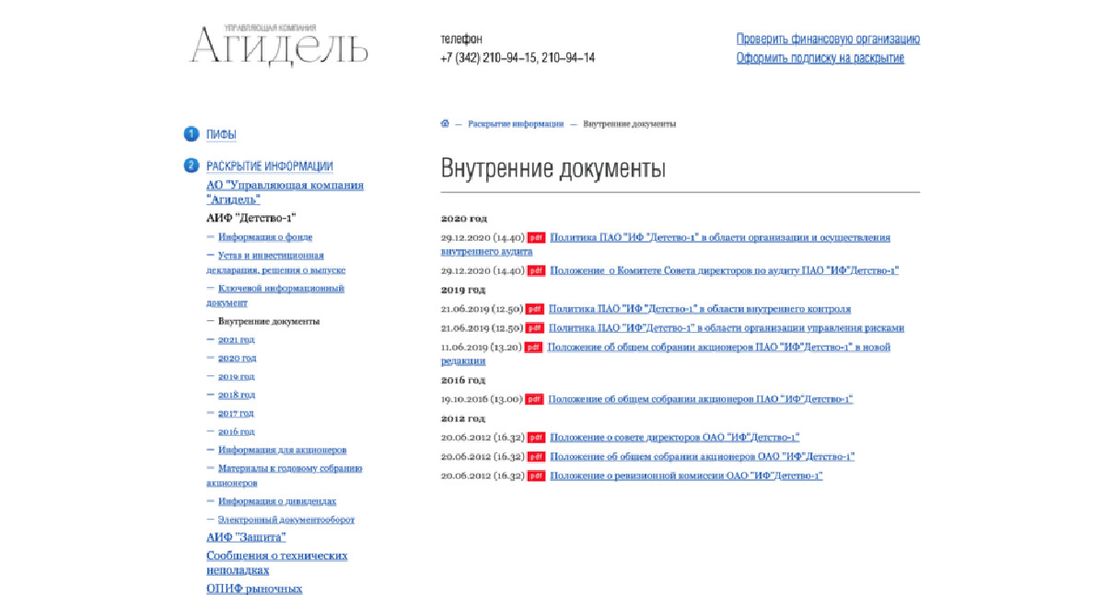Screen dimensions: 1105x595
Task: Open 2019 год in sidebar
Action: pyautogui.click(x=236, y=377)
